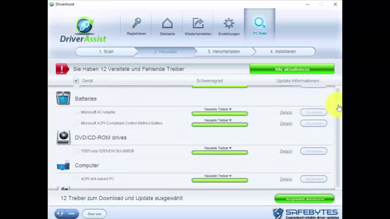Switch to step 4. Installieren

tap(283, 52)
